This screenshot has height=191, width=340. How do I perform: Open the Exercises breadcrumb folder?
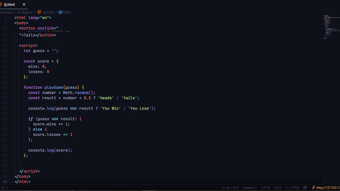(7, 12)
